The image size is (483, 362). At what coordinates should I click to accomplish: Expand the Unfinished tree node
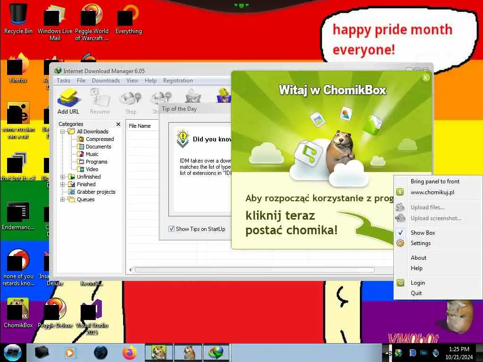(63, 177)
